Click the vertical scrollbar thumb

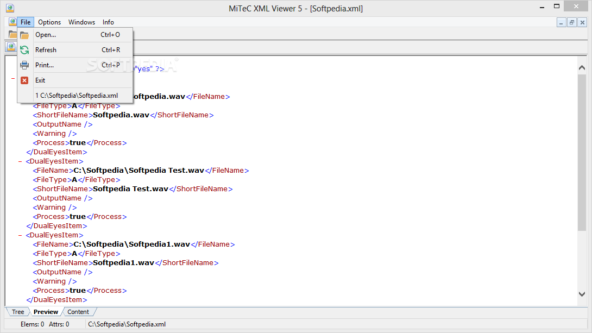582,153
